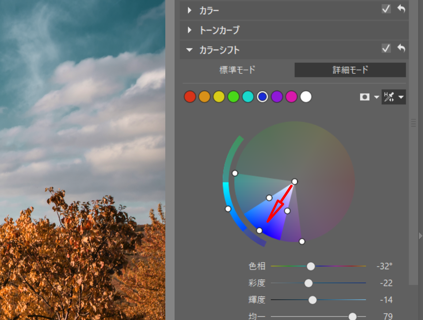This screenshot has height=320, width=423.
Task: Select the orange color swatch
Action: [205, 97]
